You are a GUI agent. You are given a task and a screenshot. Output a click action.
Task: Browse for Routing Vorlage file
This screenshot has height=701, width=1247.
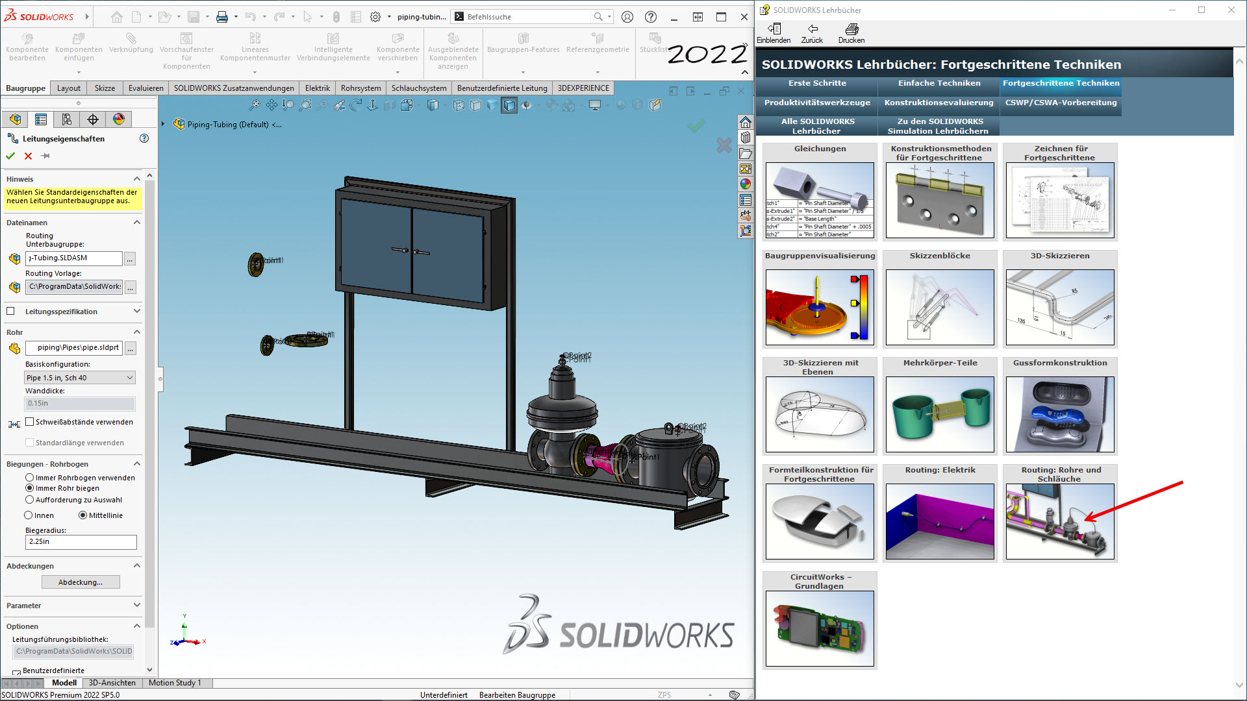pos(130,287)
